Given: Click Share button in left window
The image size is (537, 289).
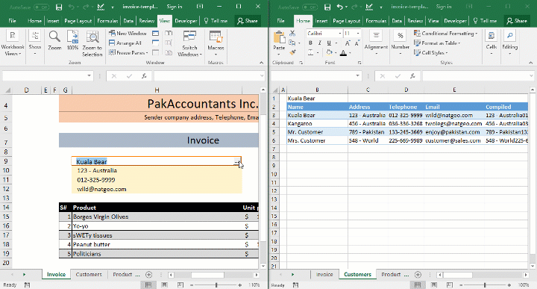Looking at the screenshot, I should click(x=248, y=21).
